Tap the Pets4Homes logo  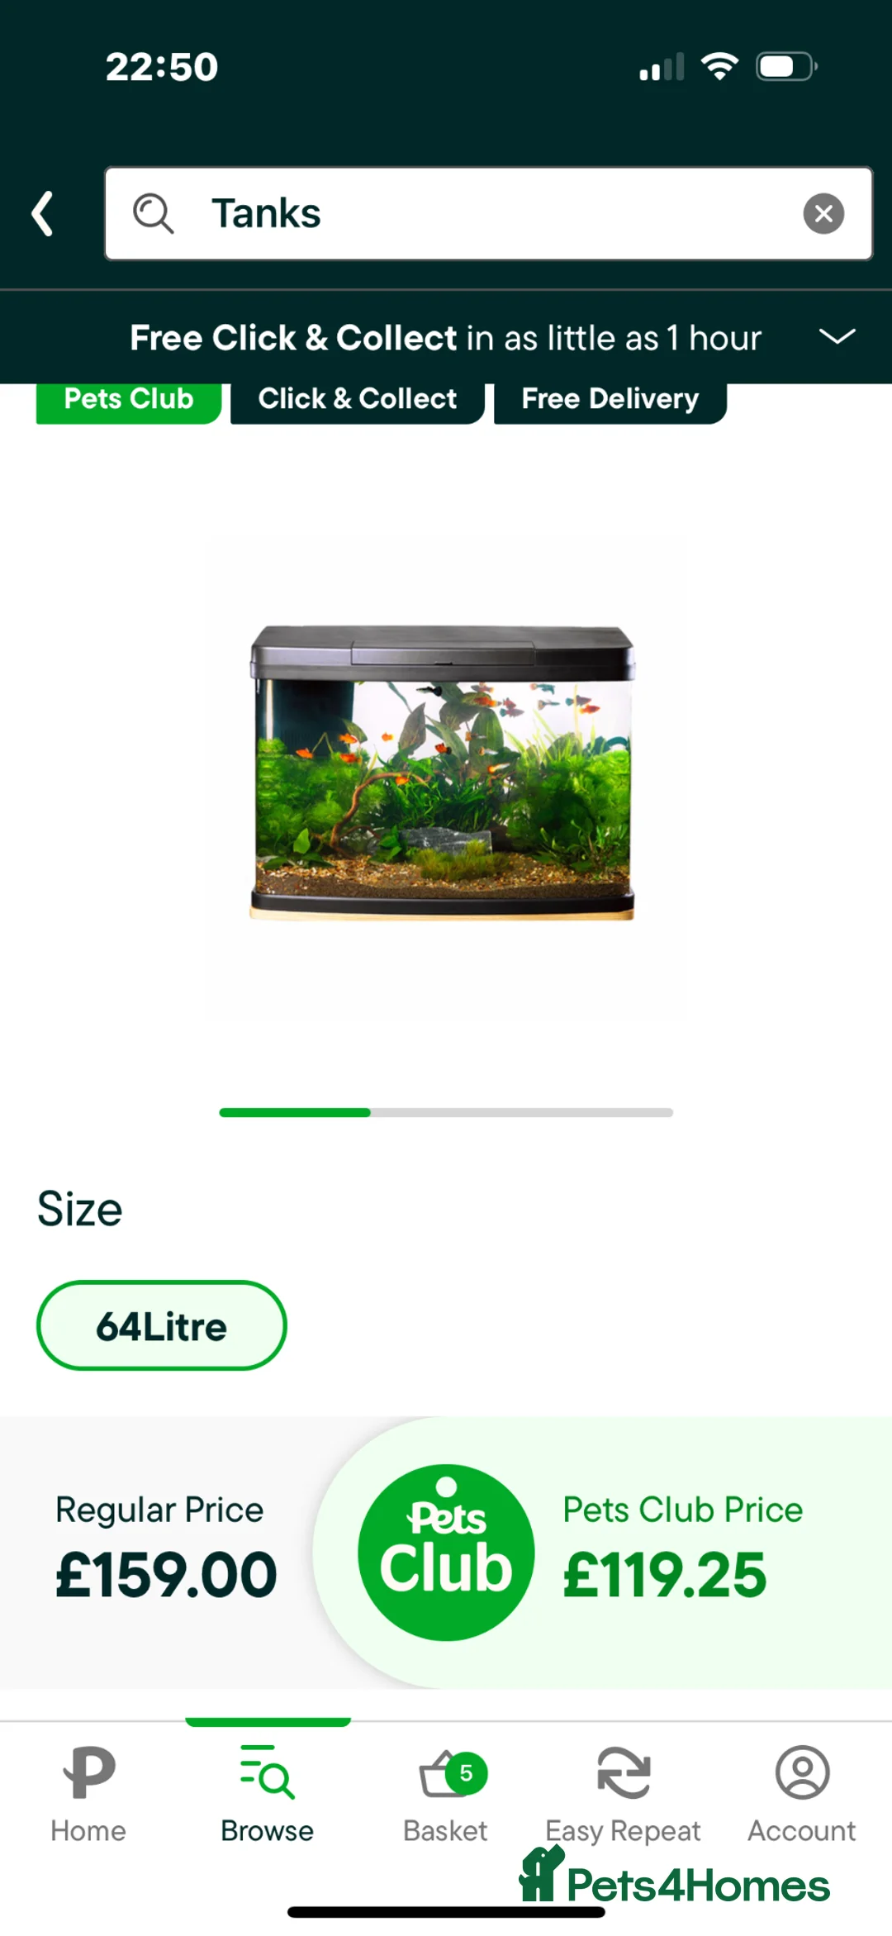coord(675,1877)
